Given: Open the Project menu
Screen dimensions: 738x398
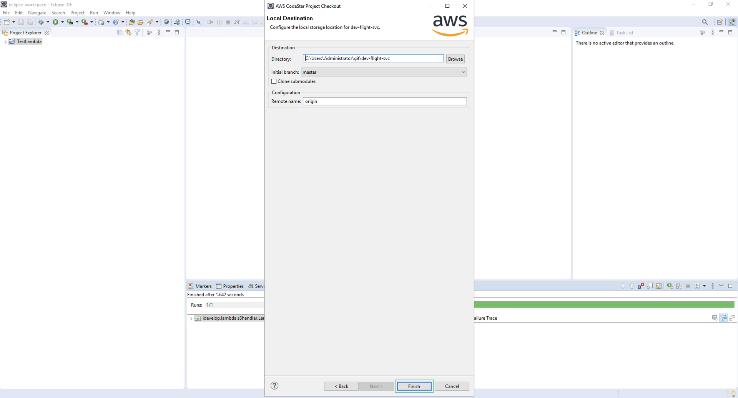Looking at the screenshot, I should 77,13.
